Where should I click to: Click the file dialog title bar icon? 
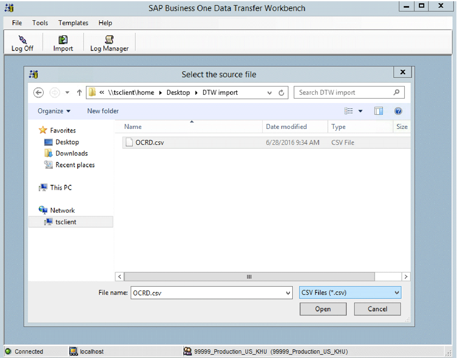pos(34,74)
